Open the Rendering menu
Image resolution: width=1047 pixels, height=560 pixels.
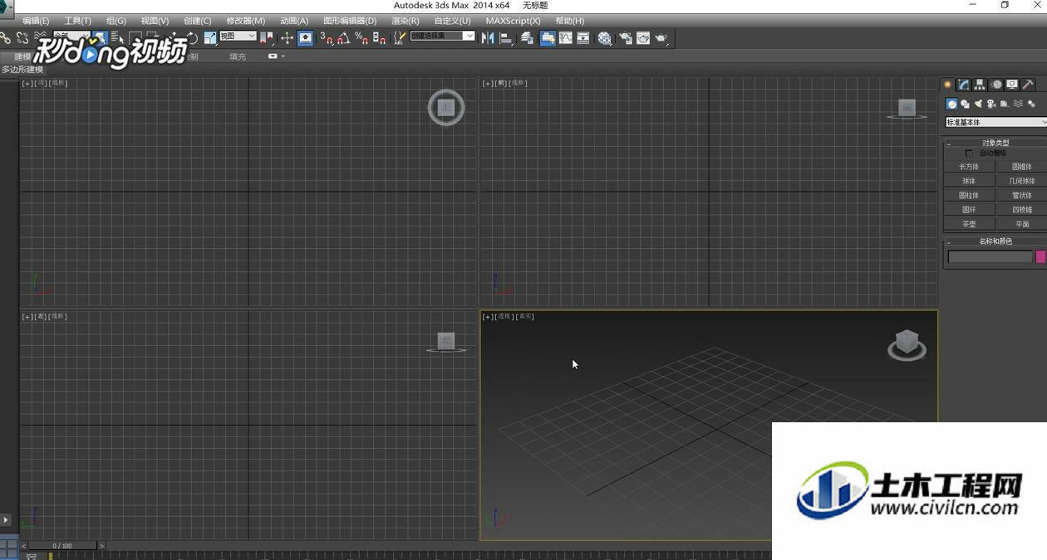(x=406, y=21)
